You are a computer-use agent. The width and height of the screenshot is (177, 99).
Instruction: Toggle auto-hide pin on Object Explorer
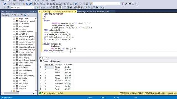click(33, 12)
